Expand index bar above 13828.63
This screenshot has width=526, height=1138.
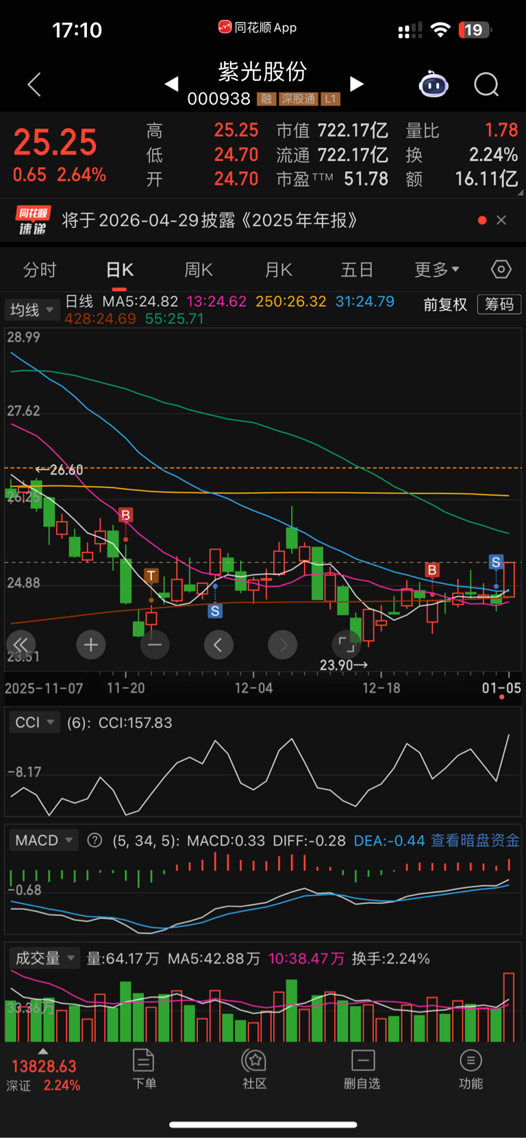point(43,1051)
